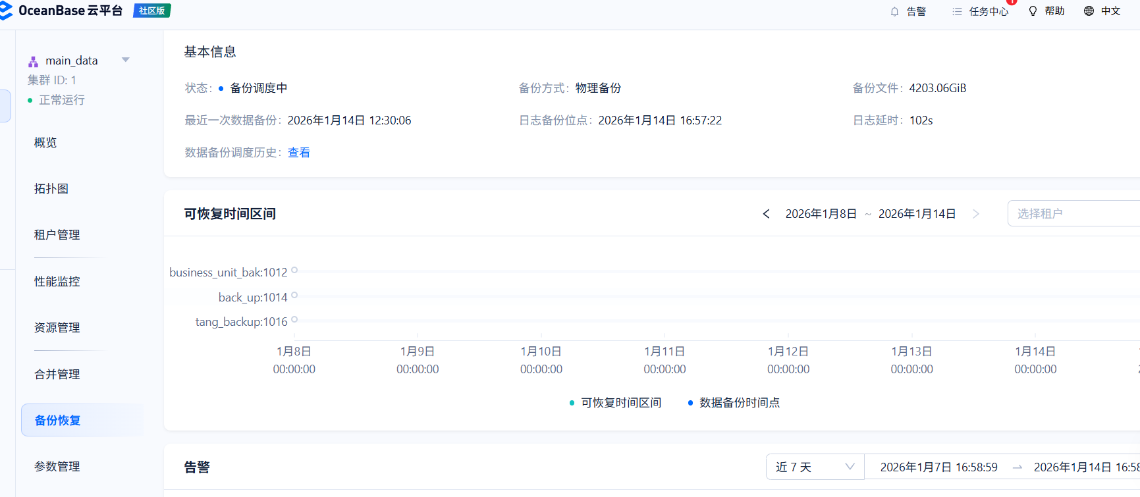Click the alarm start date field
The image size is (1140, 497).
click(x=938, y=467)
